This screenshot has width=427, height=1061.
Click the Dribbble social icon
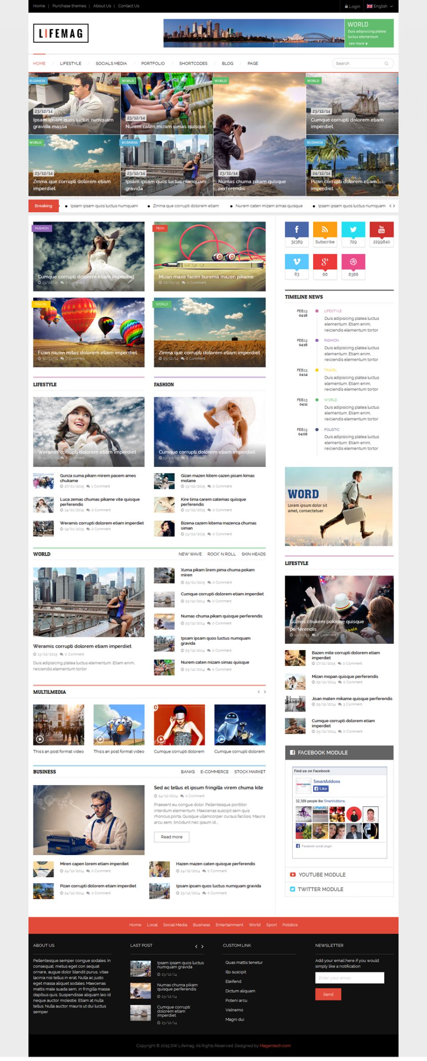tap(353, 262)
